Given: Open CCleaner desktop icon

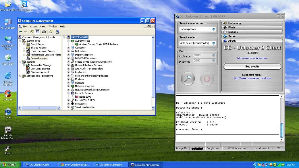Looking at the screenshot, I should [8, 94].
